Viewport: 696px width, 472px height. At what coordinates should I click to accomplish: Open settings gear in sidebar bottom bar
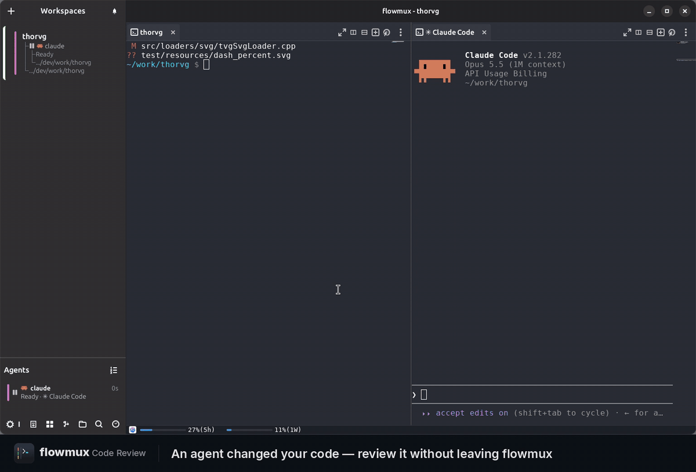pos(10,424)
